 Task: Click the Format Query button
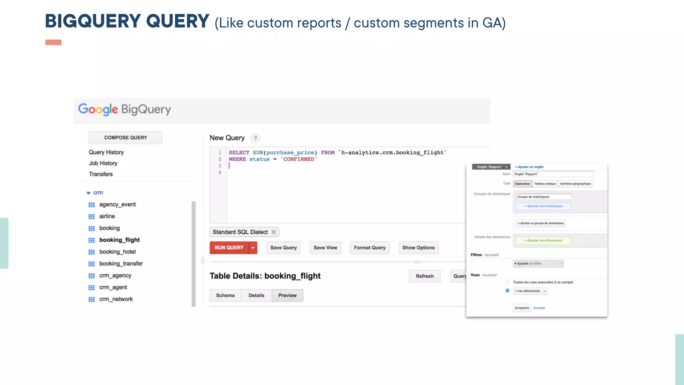[370, 248]
